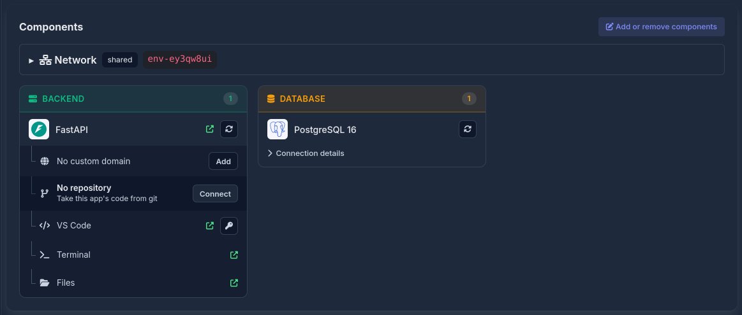The width and height of the screenshot is (742, 315).
Task: Click the FastAPI logo icon
Action: coord(39,129)
